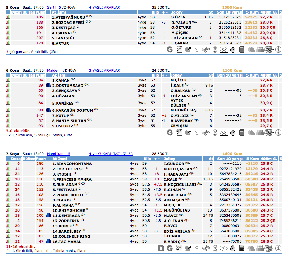The height and width of the screenshot is (260, 295).
Task: Click the people group icon in race 5
Action: (x=260, y=50)
